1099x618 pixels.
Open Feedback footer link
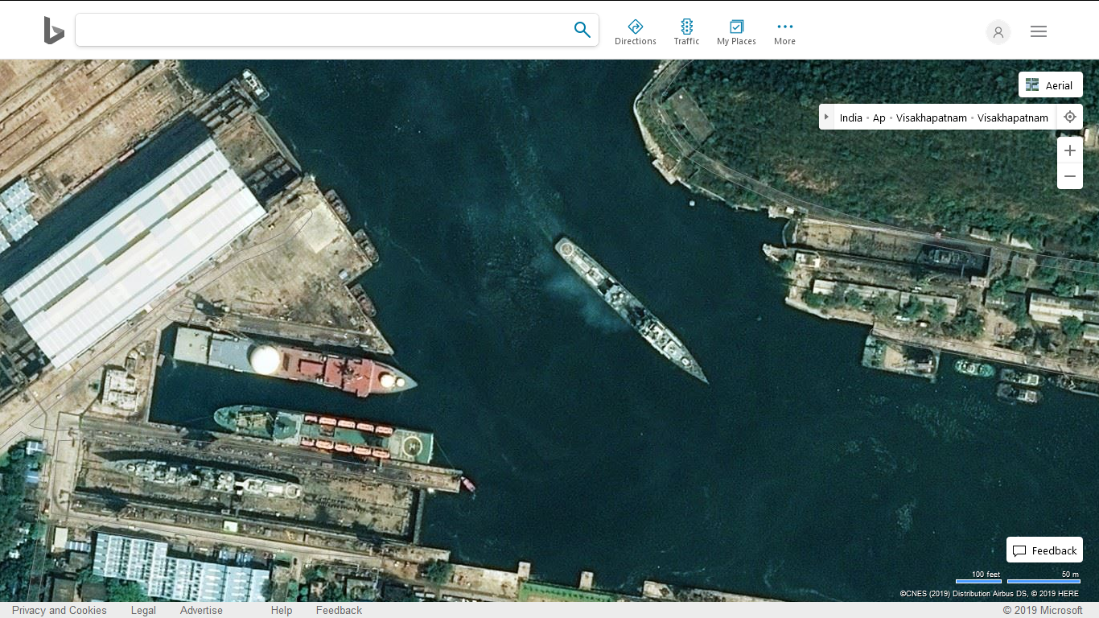[339, 610]
